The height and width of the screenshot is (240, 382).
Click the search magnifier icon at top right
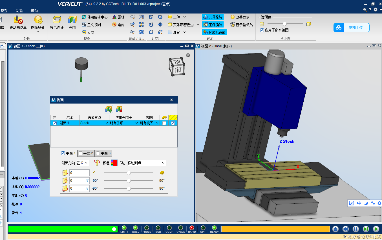pyautogui.click(x=365, y=10)
